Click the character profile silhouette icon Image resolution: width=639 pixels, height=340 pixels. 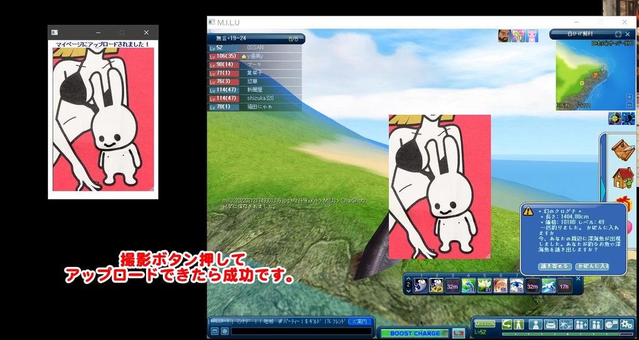535,324
